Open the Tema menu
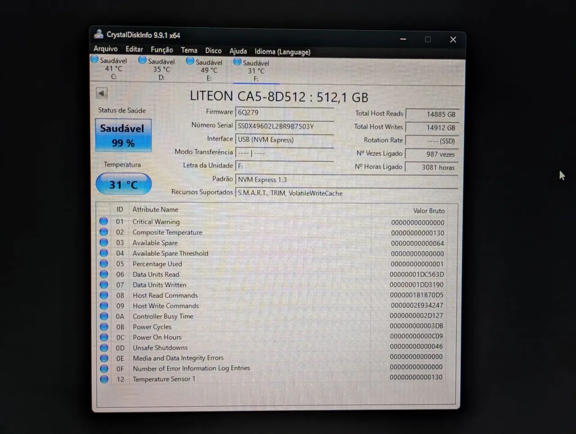The height and width of the screenshot is (434, 576). (x=189, y=50)
